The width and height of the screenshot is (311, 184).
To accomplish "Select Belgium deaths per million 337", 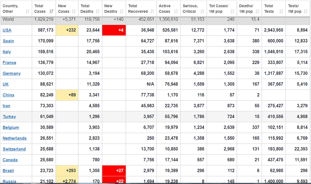I will click(256, 127).
